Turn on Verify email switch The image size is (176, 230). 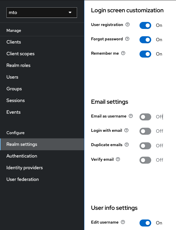[145, 160]
